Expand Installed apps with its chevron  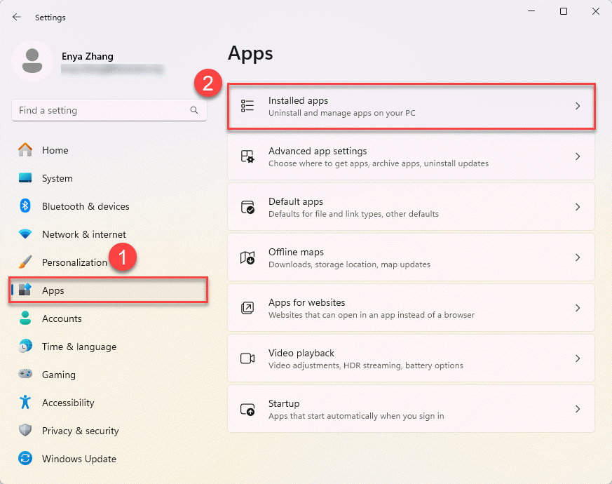point(578,106)
